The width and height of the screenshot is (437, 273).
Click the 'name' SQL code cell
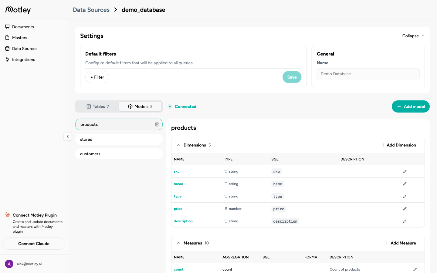(278, 184)
